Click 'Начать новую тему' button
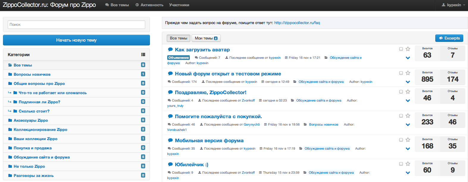The image size is (468, 182). [76, 40]
